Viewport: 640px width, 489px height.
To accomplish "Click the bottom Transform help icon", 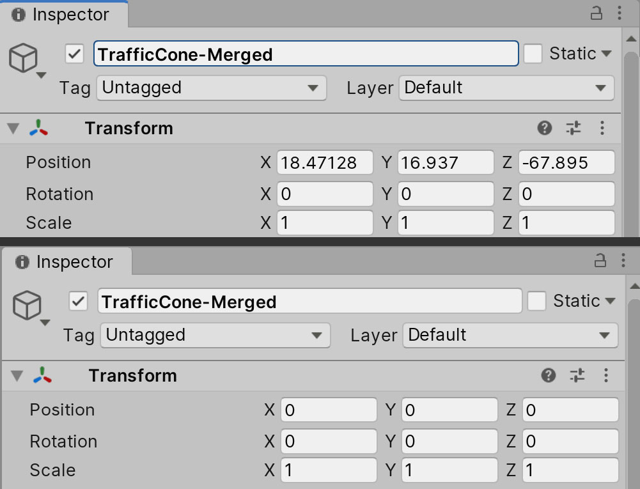I will 549,375.
